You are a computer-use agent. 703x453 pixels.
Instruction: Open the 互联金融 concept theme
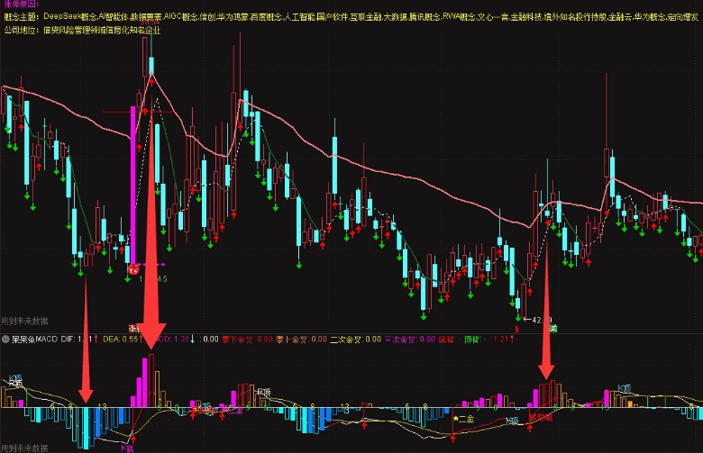pyautogui.click(x=366, y=17)
